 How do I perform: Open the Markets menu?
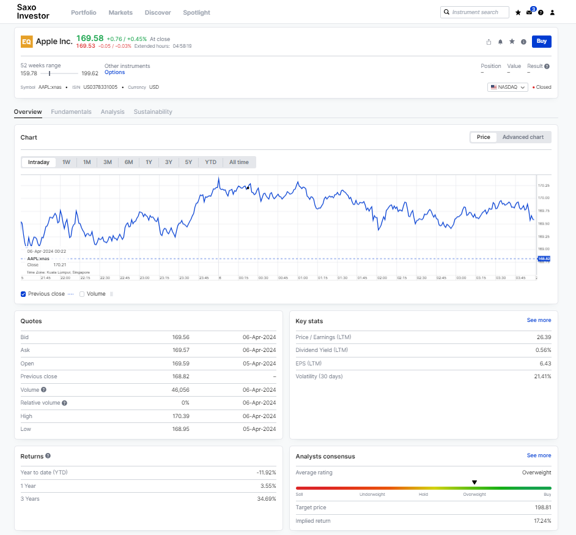tap(120, 12)
